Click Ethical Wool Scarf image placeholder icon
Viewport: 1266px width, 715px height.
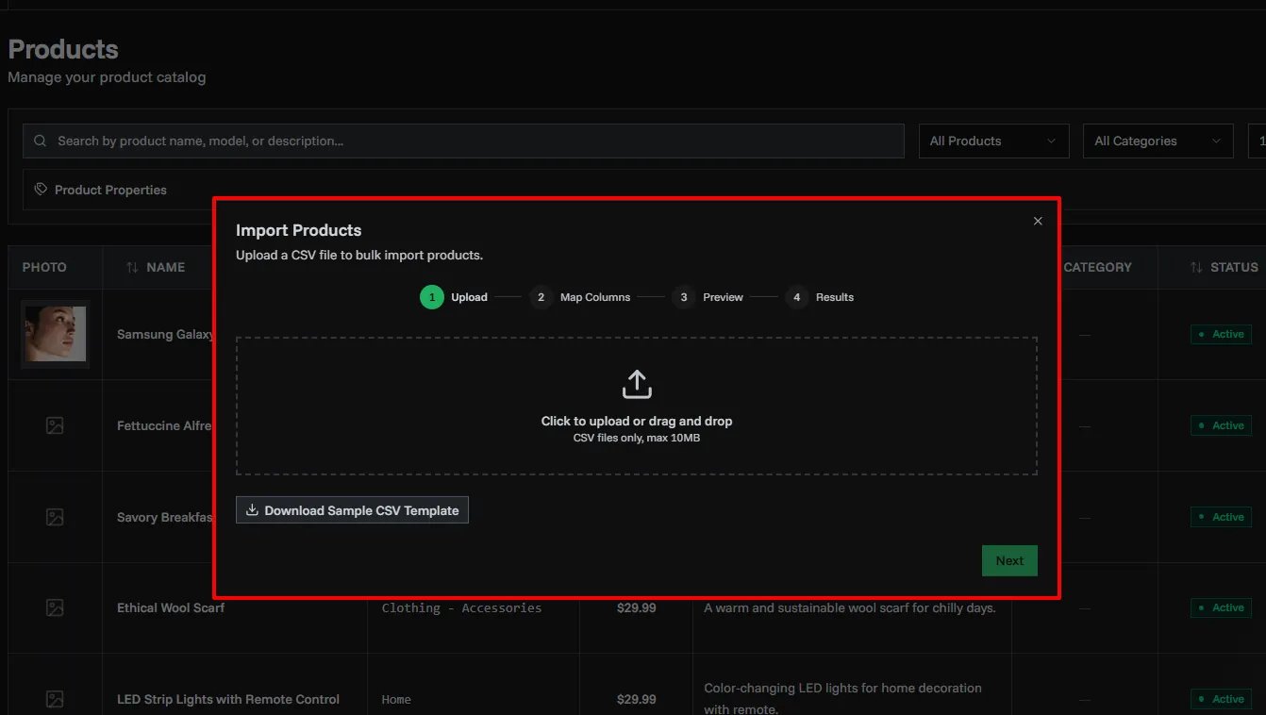[x=55, y=608]
